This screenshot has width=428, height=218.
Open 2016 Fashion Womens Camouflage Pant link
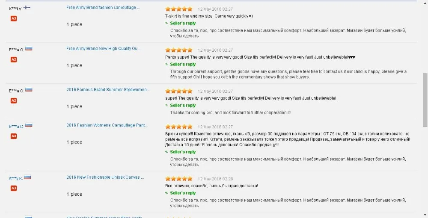point(107,125)
